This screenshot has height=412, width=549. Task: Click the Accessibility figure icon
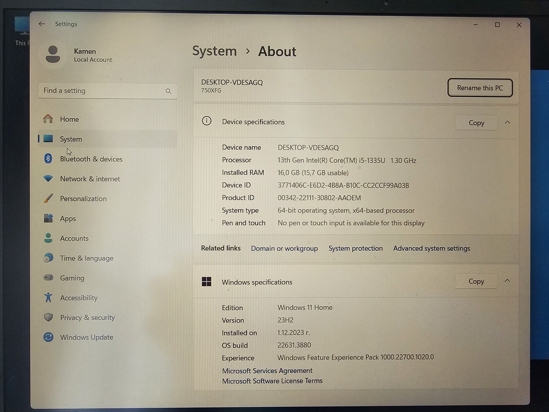48,297
